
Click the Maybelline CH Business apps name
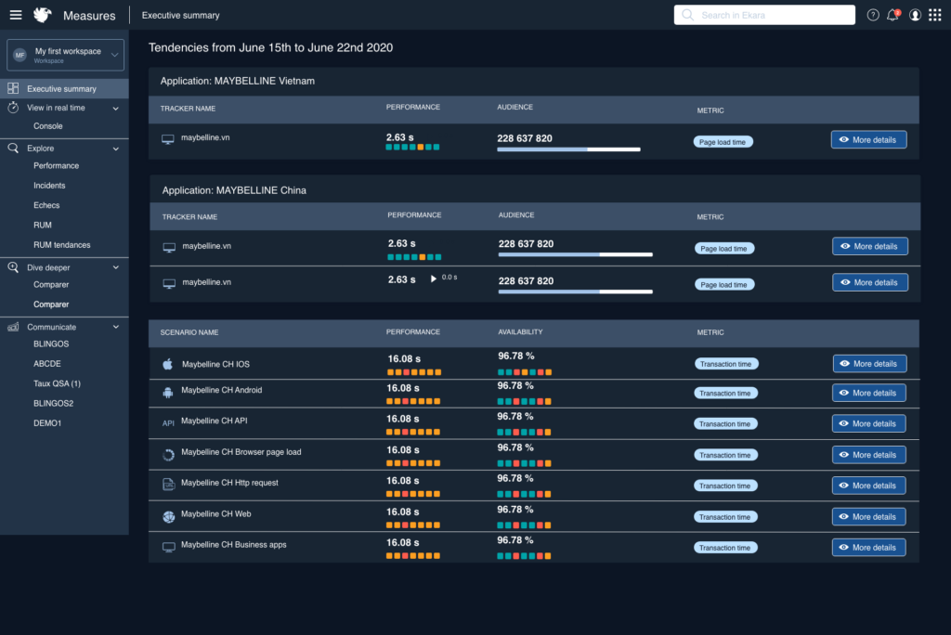pyautogui.click(x=233, y=545)
